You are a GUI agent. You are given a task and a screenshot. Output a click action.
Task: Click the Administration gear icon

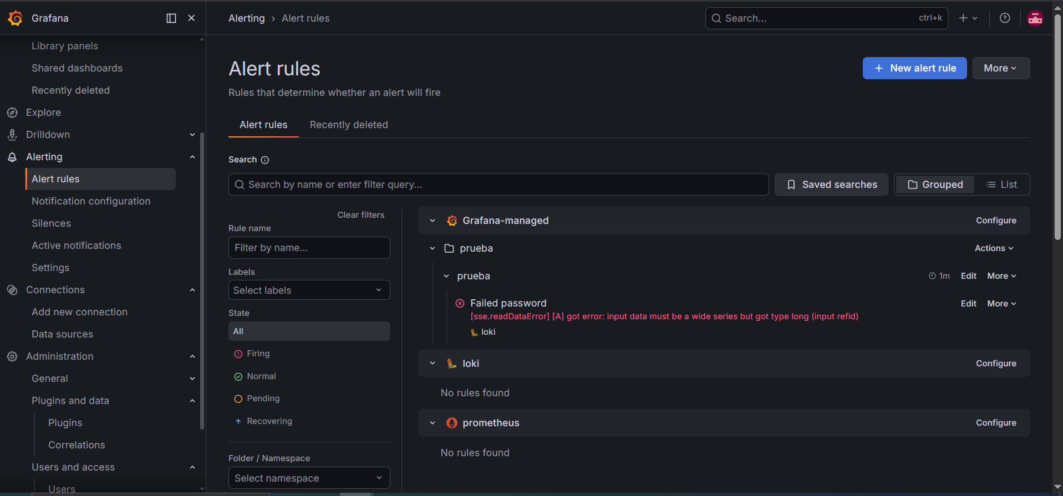[12, 356]
